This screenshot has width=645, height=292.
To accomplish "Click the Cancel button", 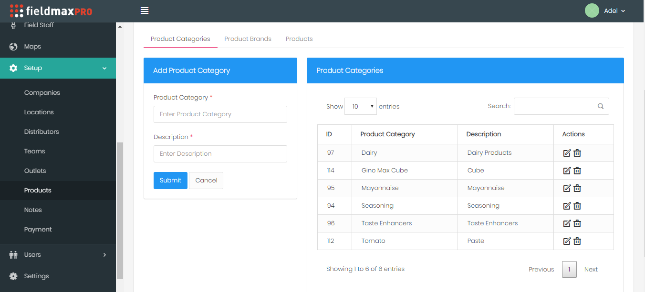I will (x=206, y=181).
